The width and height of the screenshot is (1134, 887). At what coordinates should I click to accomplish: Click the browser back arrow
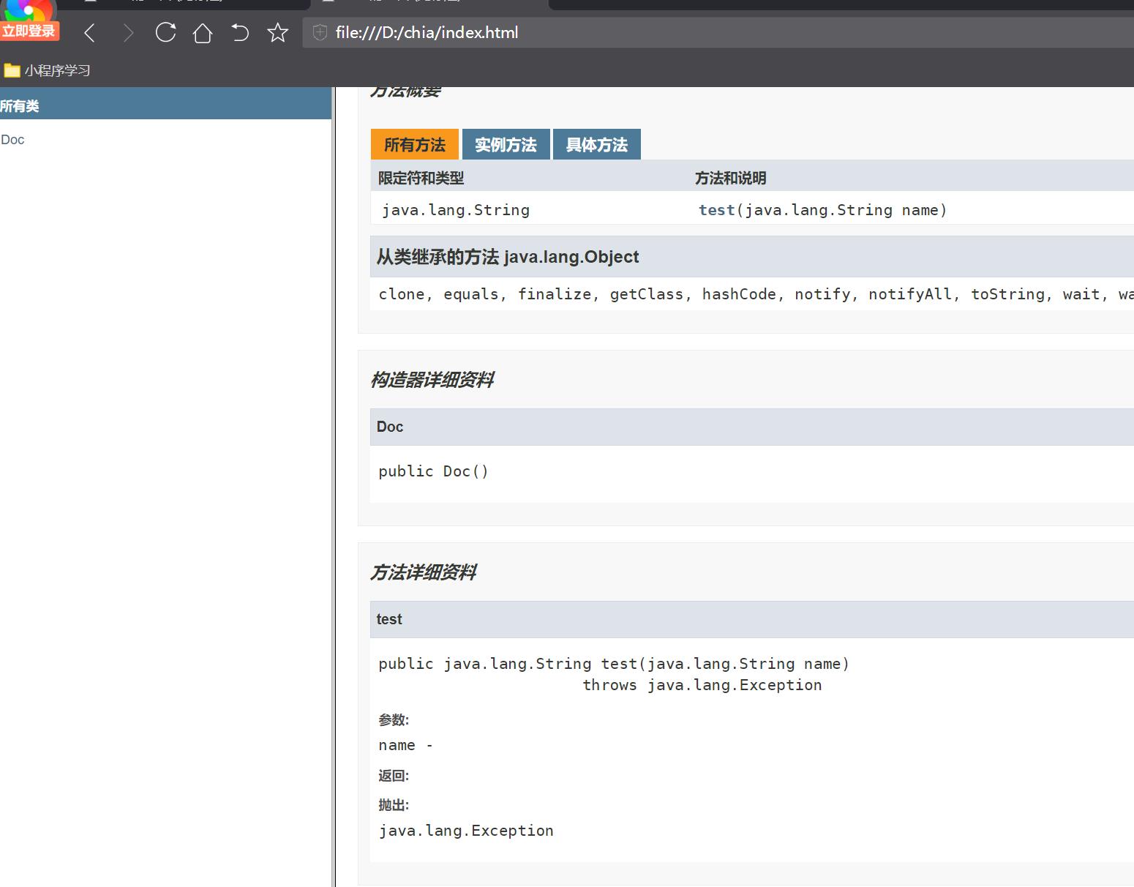click(90, 33)
